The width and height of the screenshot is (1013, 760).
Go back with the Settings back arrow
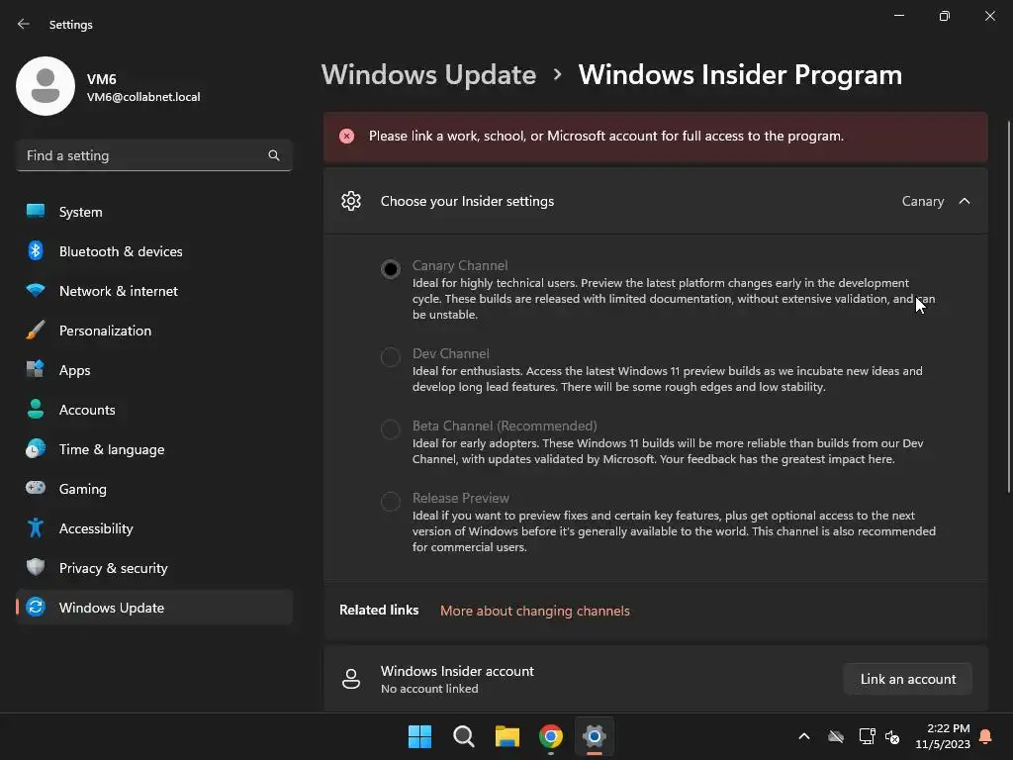click(x=24, y=24)
